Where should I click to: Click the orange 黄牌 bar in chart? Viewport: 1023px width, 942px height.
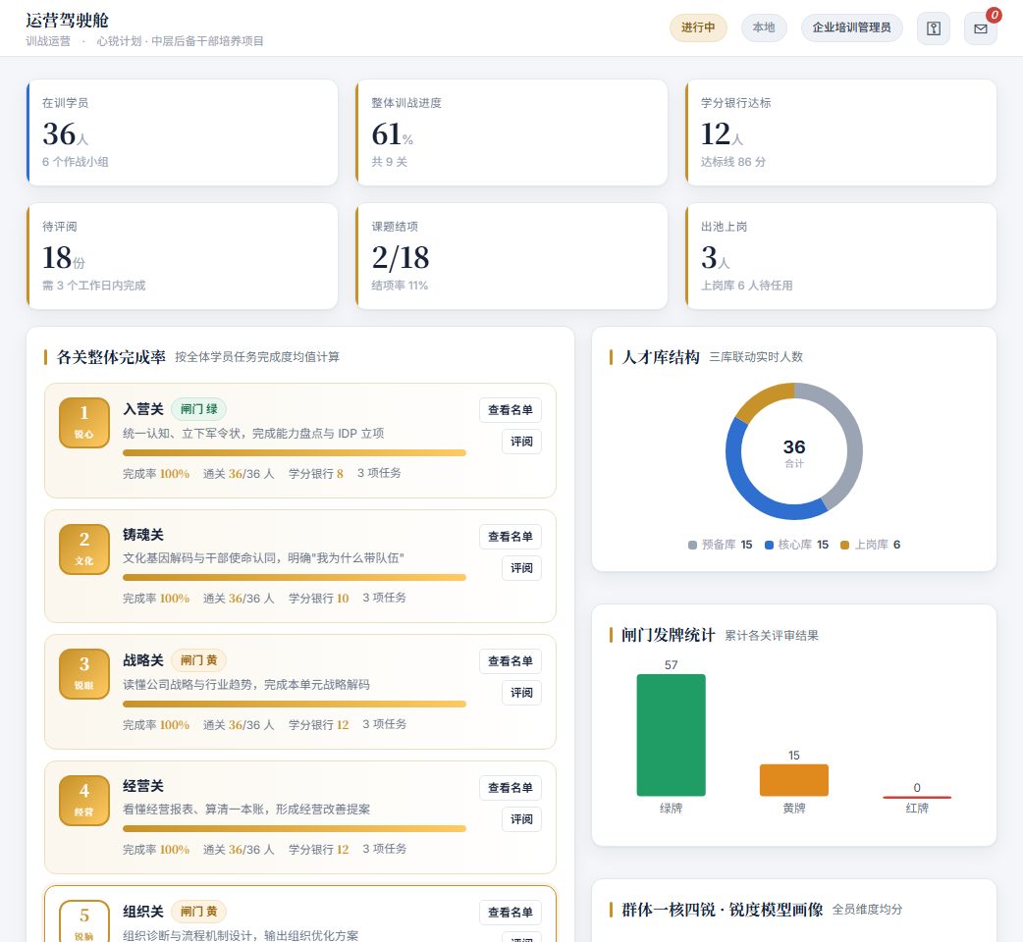coord(794,780)
